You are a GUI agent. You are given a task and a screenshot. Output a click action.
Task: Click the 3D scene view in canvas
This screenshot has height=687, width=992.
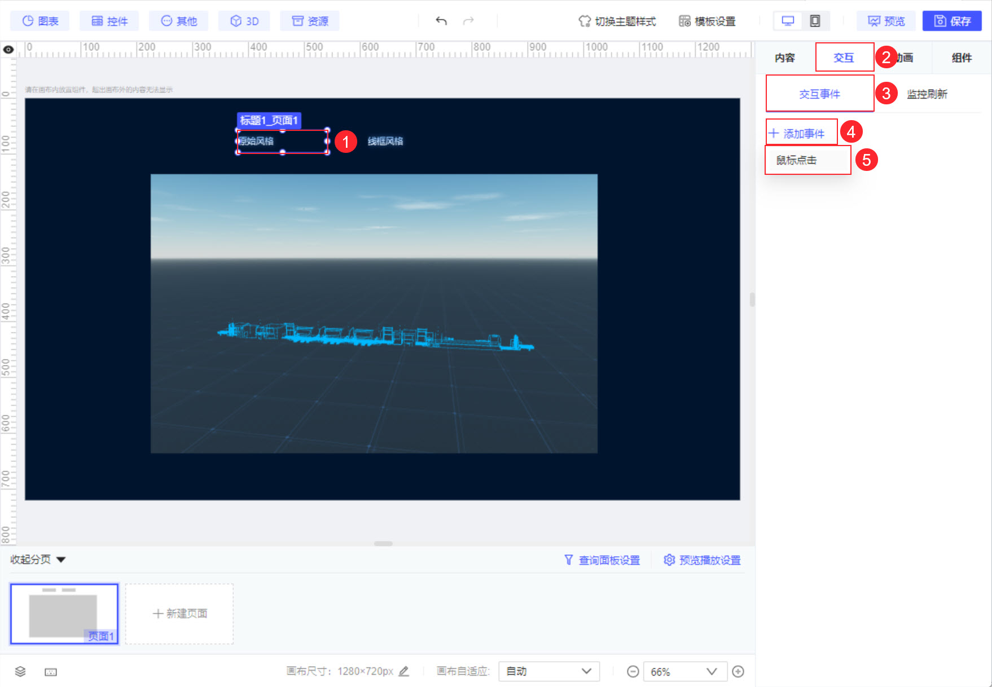pos(374,313)
